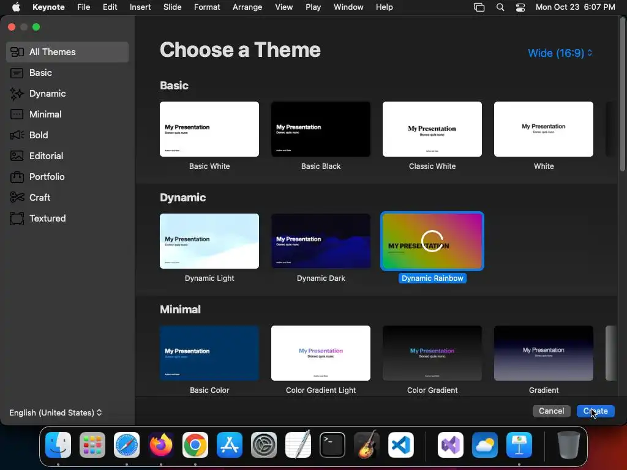Open the Help menu
This screenshot has height=470, width=627.
[x=385, y=7]
